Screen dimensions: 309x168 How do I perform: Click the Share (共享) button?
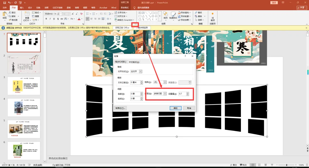click(302, 8)
